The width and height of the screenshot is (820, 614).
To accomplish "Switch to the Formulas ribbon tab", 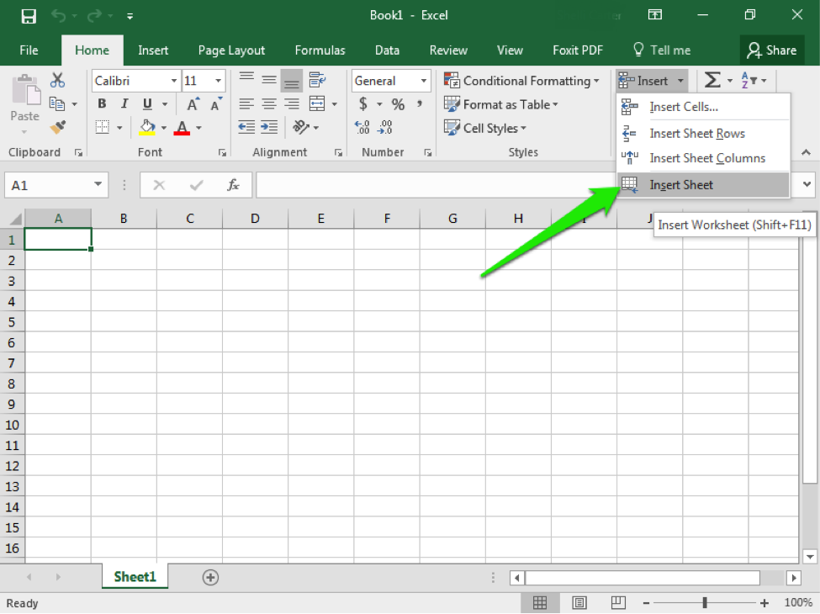I will tap(320, 50).
